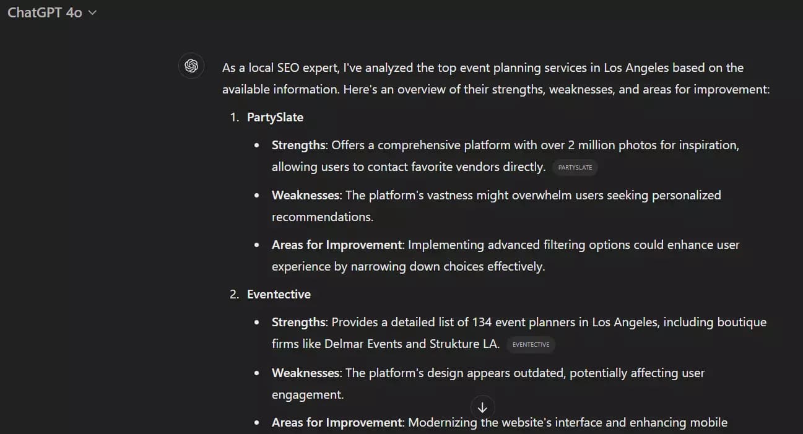Click the Weaknesses label under PartySlate
This screenshot has width=803, height=434.
coord(306,195)
